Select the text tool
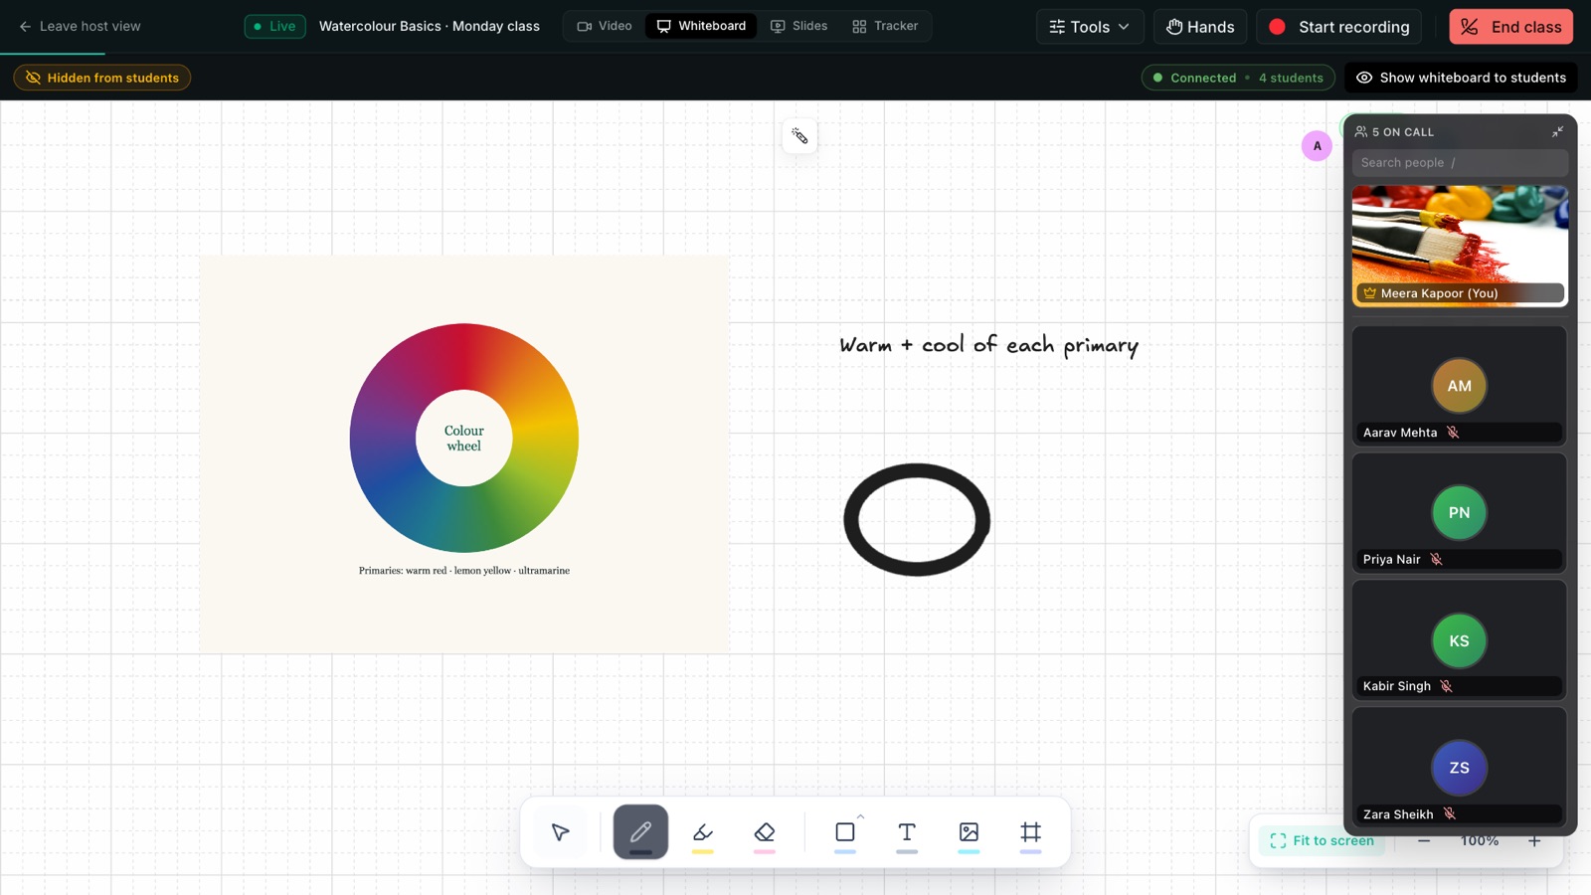Image resolution: width=1591 pixels, height=895 pixels. [x=907, y=832]
